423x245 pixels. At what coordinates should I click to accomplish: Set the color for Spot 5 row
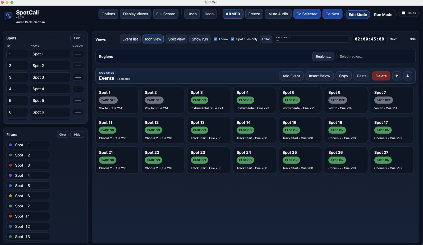coord(78,101)
